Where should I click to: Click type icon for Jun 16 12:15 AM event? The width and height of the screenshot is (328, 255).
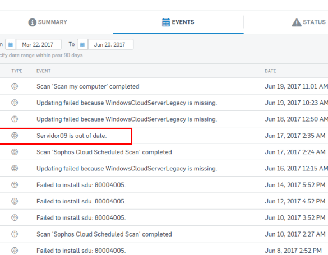coord(15,168)
